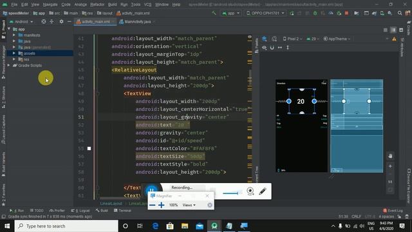Click Magnifier zoom in plus button
Screen dimensions: 412x232
[x=162, y=205]
